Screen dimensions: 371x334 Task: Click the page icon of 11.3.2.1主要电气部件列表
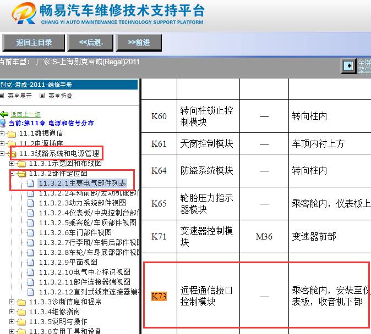(x=30, y=183)
